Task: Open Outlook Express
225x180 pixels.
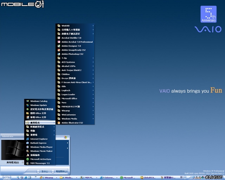Action: tap(40, 143)
